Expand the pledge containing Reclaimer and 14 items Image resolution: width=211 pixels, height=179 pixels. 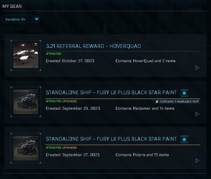pos(197,114)
